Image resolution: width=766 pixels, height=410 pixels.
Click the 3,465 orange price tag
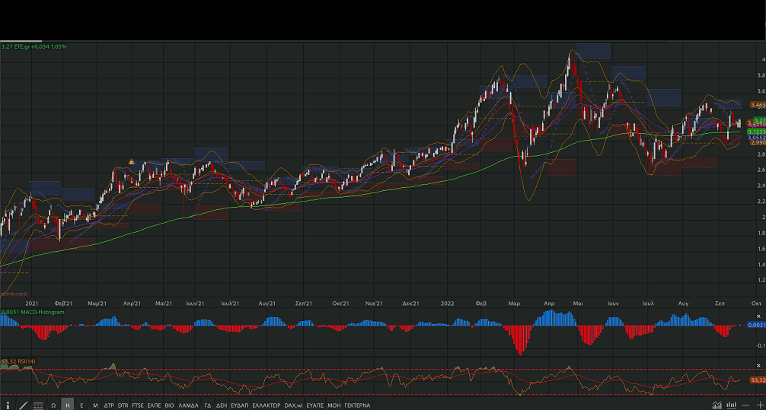pyautogui.click(x=758, y=105)
